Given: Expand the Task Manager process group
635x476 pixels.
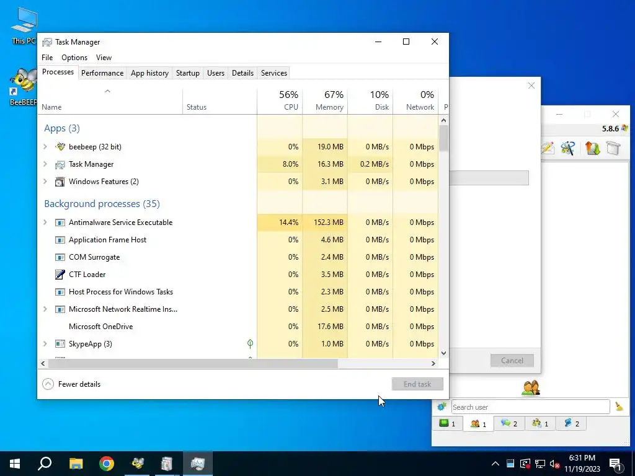Looking at the screenshot, I should 45,164.
